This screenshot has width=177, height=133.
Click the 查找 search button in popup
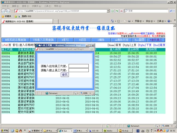click(65, 75)
